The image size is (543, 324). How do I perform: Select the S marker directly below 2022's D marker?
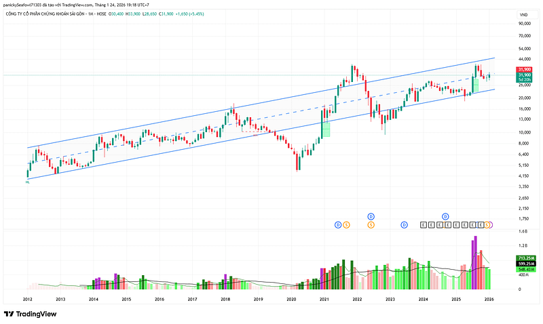[x=371, y=224]
